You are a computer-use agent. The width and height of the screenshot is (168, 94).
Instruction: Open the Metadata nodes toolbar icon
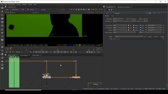[2, 54]
